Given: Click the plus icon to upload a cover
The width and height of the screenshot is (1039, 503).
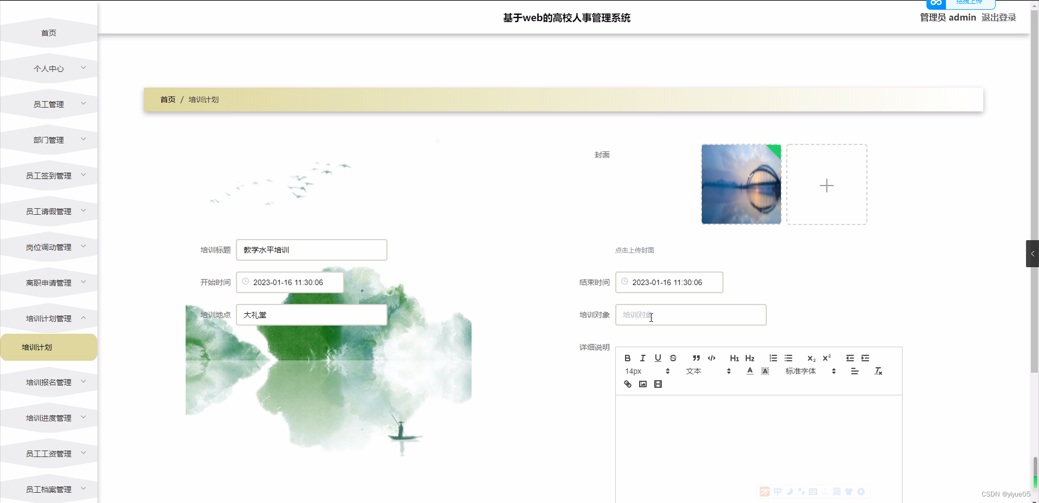Looking at the screenshot, I should tap(826, 186).
